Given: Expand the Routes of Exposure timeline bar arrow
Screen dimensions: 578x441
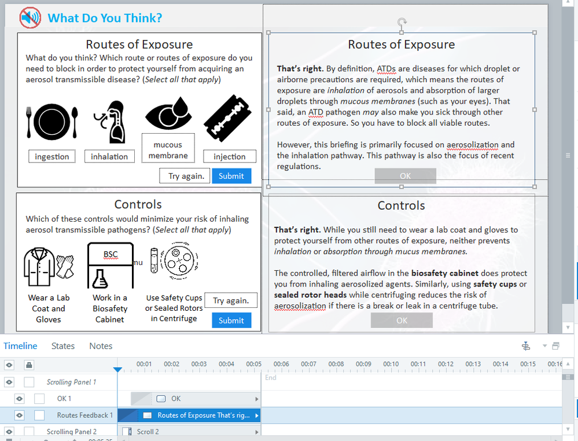Looking at the screenshot, I should (256, 415).
